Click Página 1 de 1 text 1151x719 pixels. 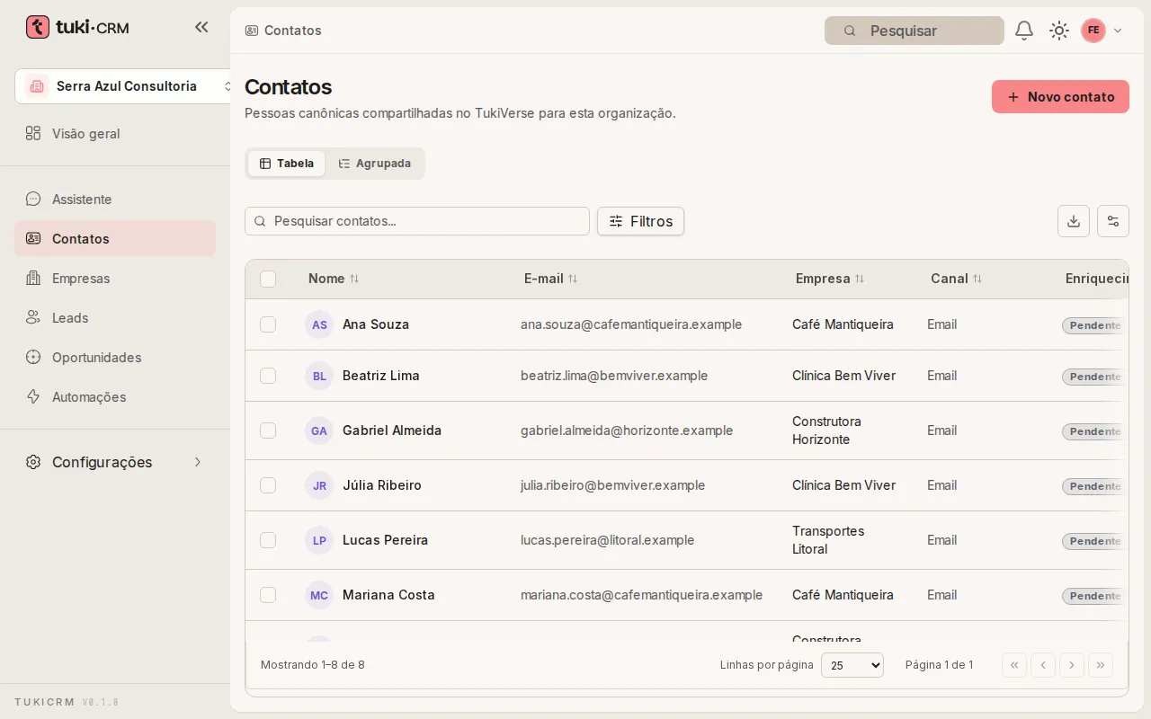(x=939, y=665)
